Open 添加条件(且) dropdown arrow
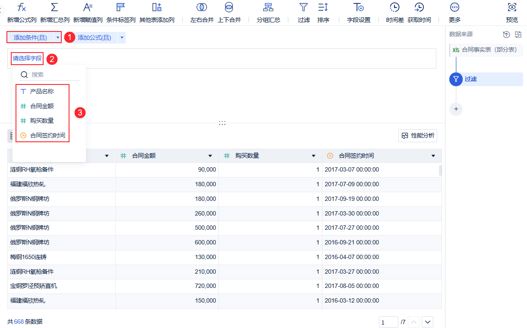 pyautogui.click(x=58, y=37)
